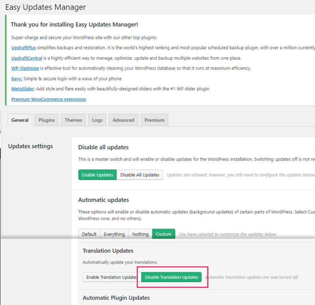Set automatic updates to Nothing
The width and height of the screenshot is (315, 305).
pyautogui.click(x=140, y=234)
